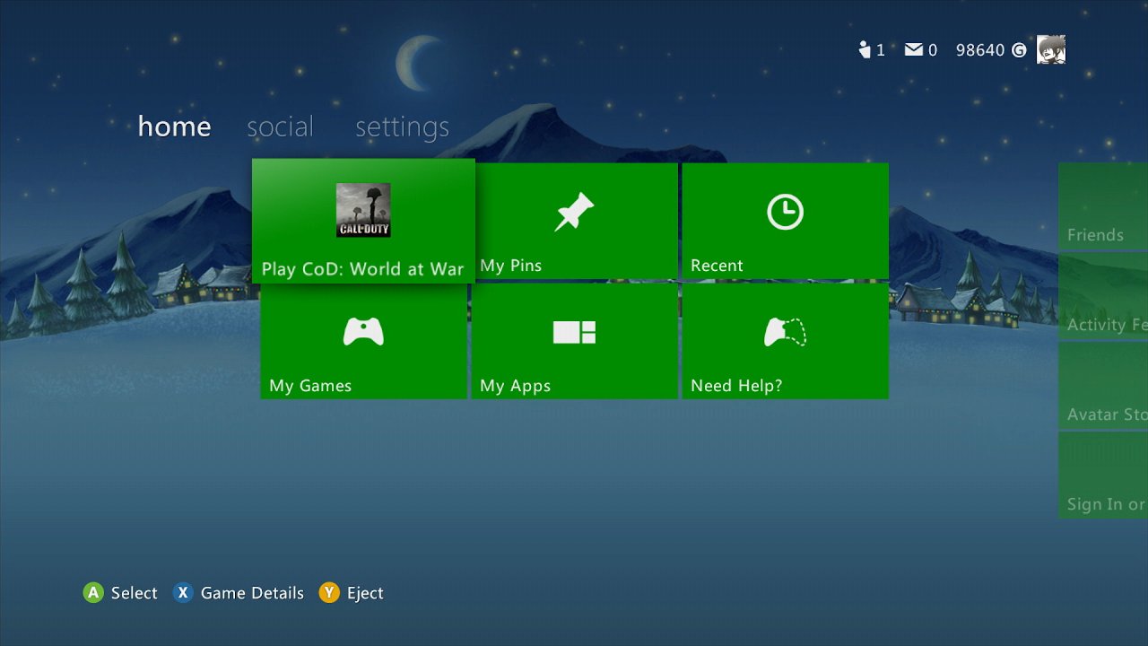This screenshot has height=646, width=1148.
Task: Open the settings tab
Action: click(x=402, y=127)
